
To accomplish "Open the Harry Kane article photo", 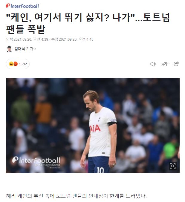I will 93,125.
